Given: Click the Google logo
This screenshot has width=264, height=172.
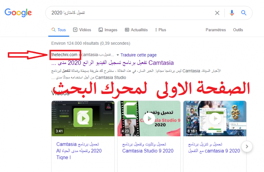Looking at the screenshot, I should [18, 13].
